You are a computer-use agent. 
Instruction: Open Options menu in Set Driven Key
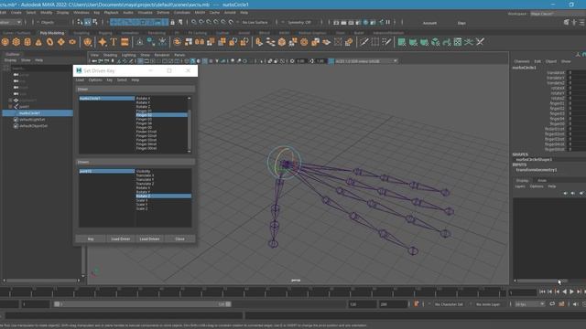click(x=95, y=80)
